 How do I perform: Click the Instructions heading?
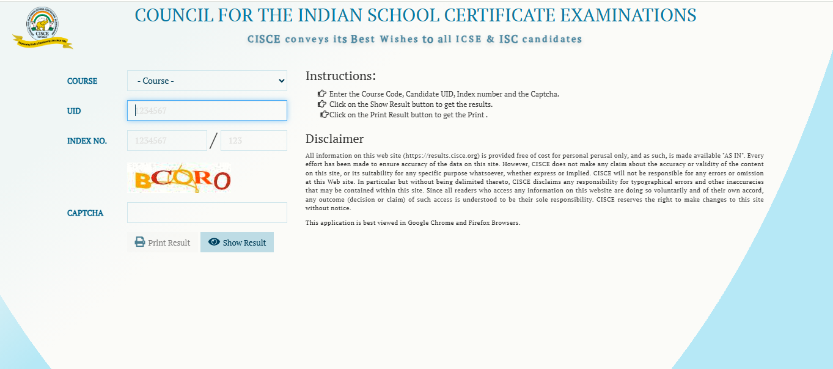click(340, 76)
